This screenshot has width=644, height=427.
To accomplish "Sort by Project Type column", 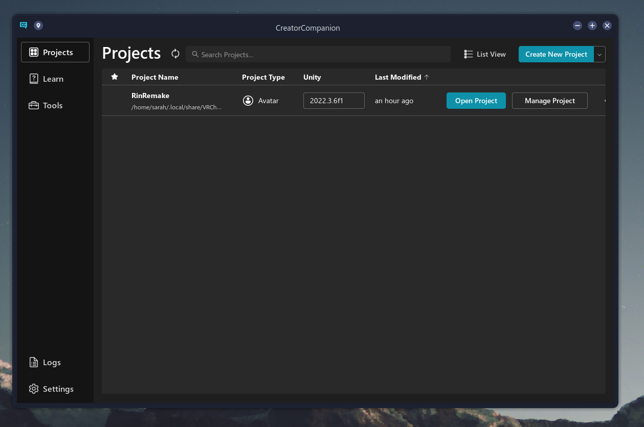I will click(x=263, y=77).
